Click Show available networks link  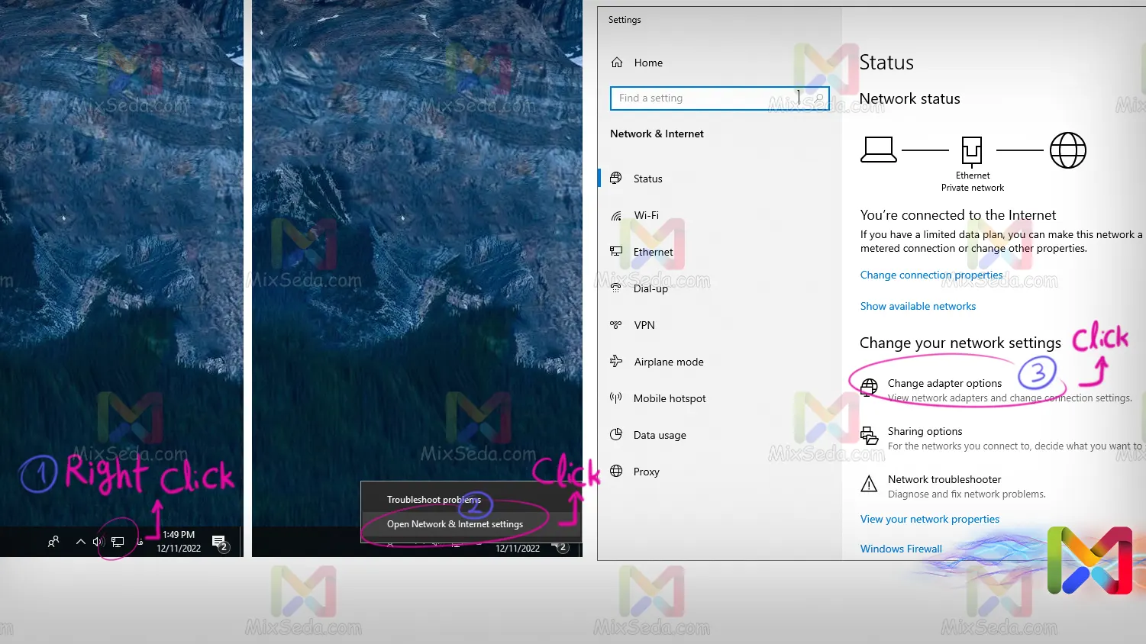coord(918,306)
